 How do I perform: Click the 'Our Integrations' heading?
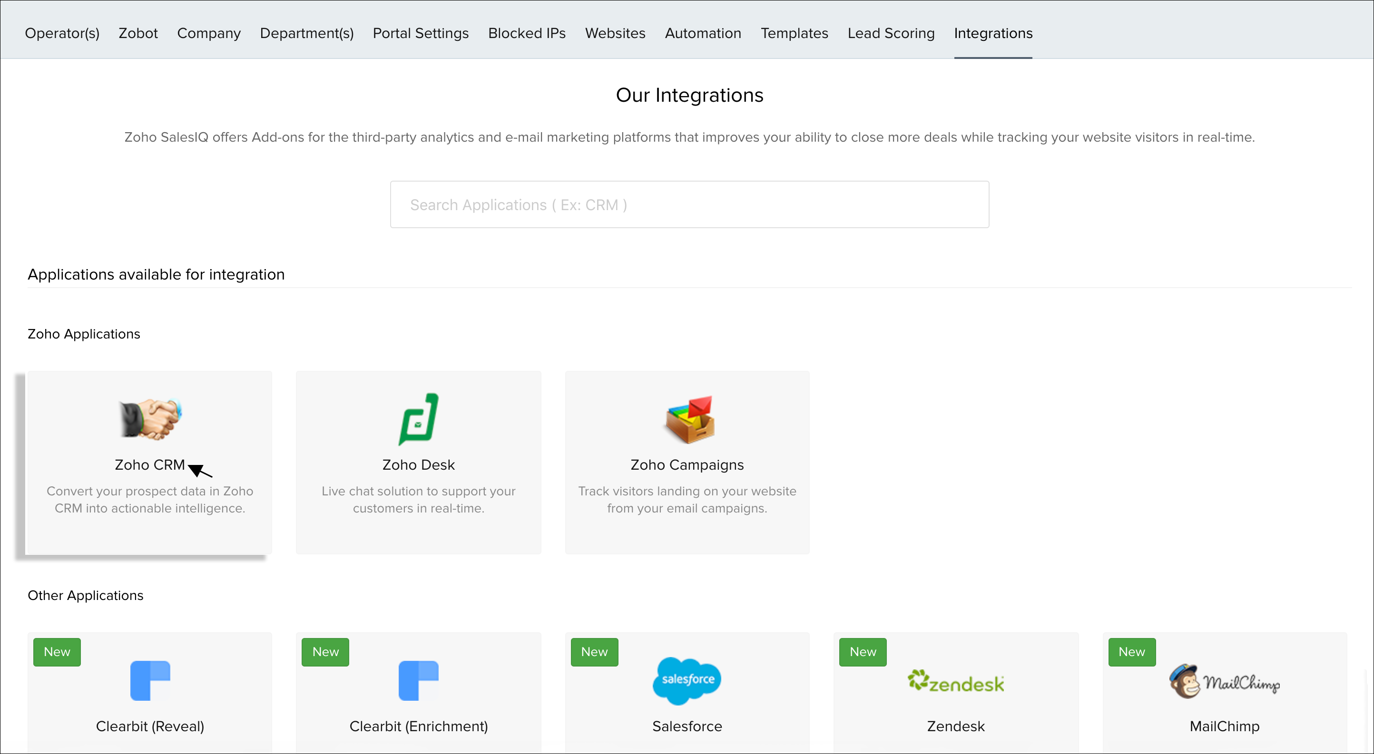689,96
